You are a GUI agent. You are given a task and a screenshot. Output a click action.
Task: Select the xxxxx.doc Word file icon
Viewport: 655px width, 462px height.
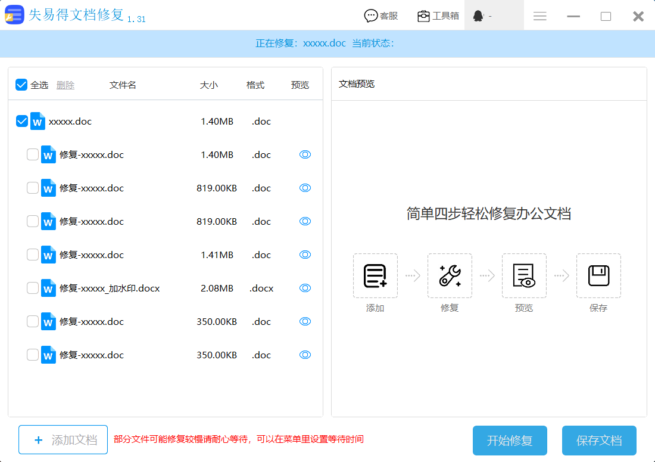pos(38,121)
